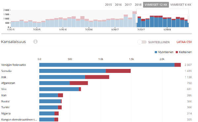Screen dimensions: 198x122
Task: Click the Kielteinen legend label
Action: pyautogui.click(x=185, y=52)
